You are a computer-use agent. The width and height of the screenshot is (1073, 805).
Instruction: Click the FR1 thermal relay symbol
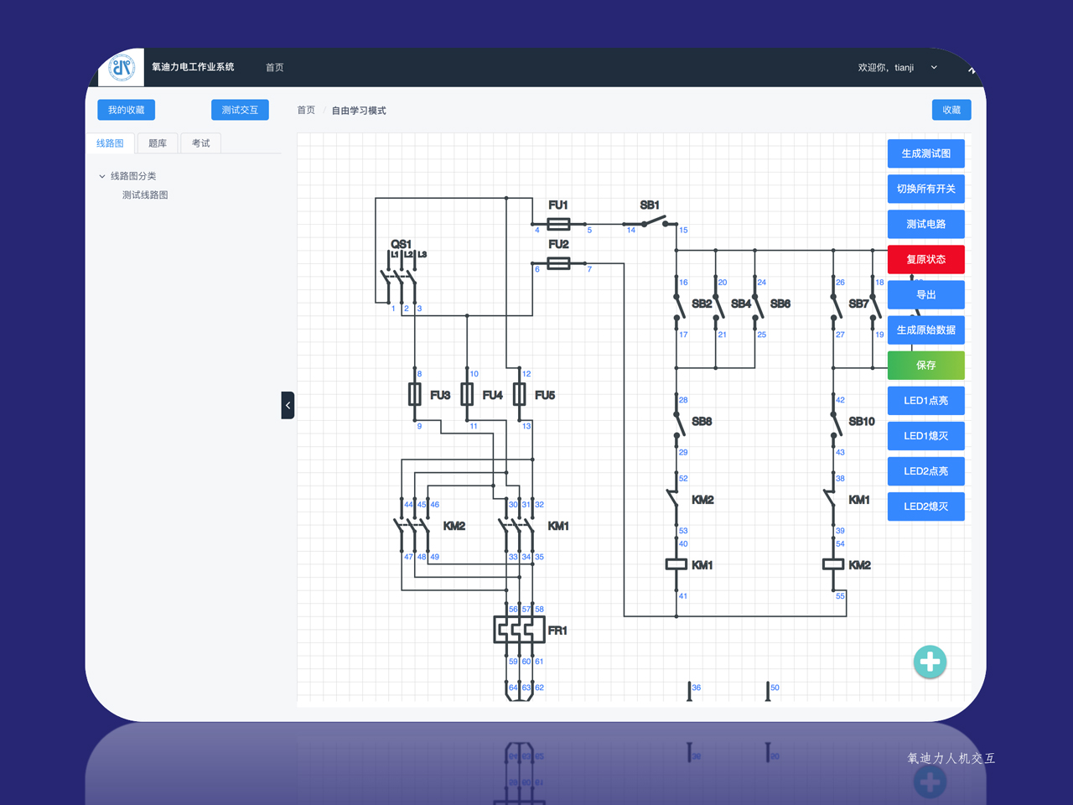pos(519,630)
